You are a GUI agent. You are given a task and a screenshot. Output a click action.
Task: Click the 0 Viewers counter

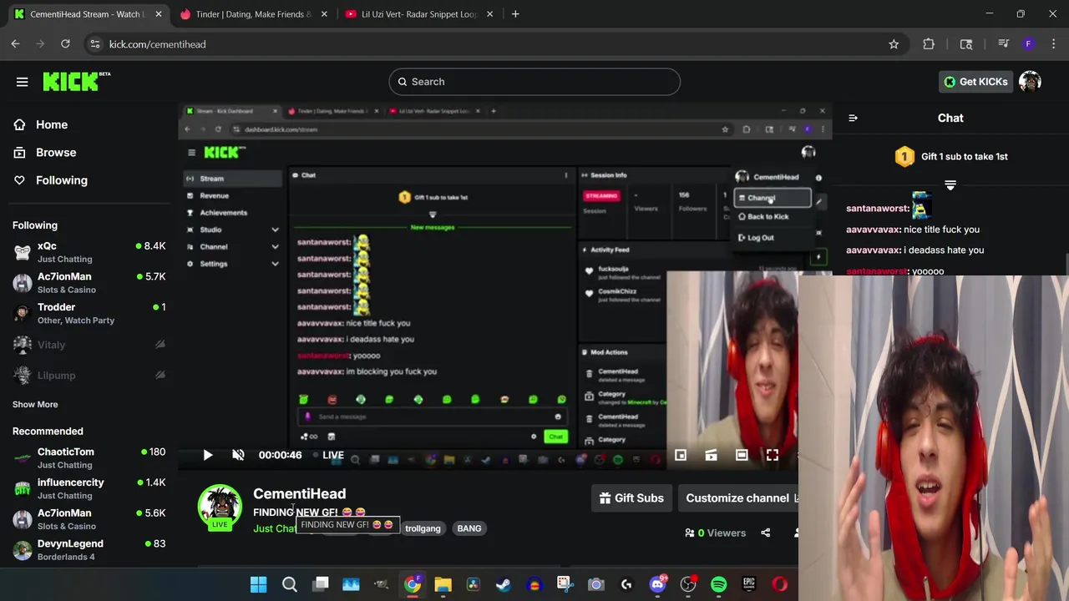pyautogui.click(x=716, y=533)
